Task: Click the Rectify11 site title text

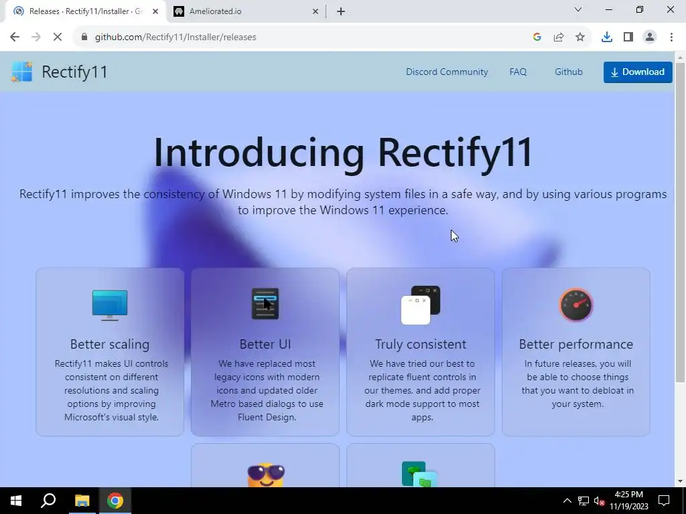Action: pos(74,72)
